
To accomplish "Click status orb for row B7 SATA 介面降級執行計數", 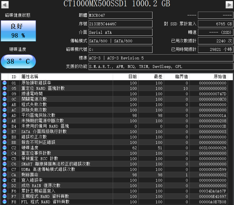I will point(4,131).
